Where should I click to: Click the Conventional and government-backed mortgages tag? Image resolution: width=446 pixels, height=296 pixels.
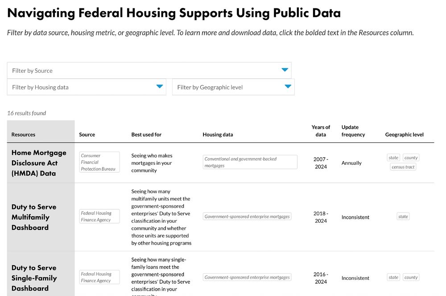click(x=250, y=162)
